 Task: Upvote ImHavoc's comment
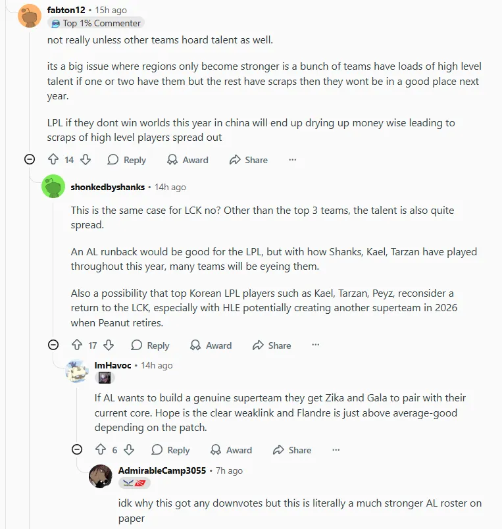coord(101,450)
